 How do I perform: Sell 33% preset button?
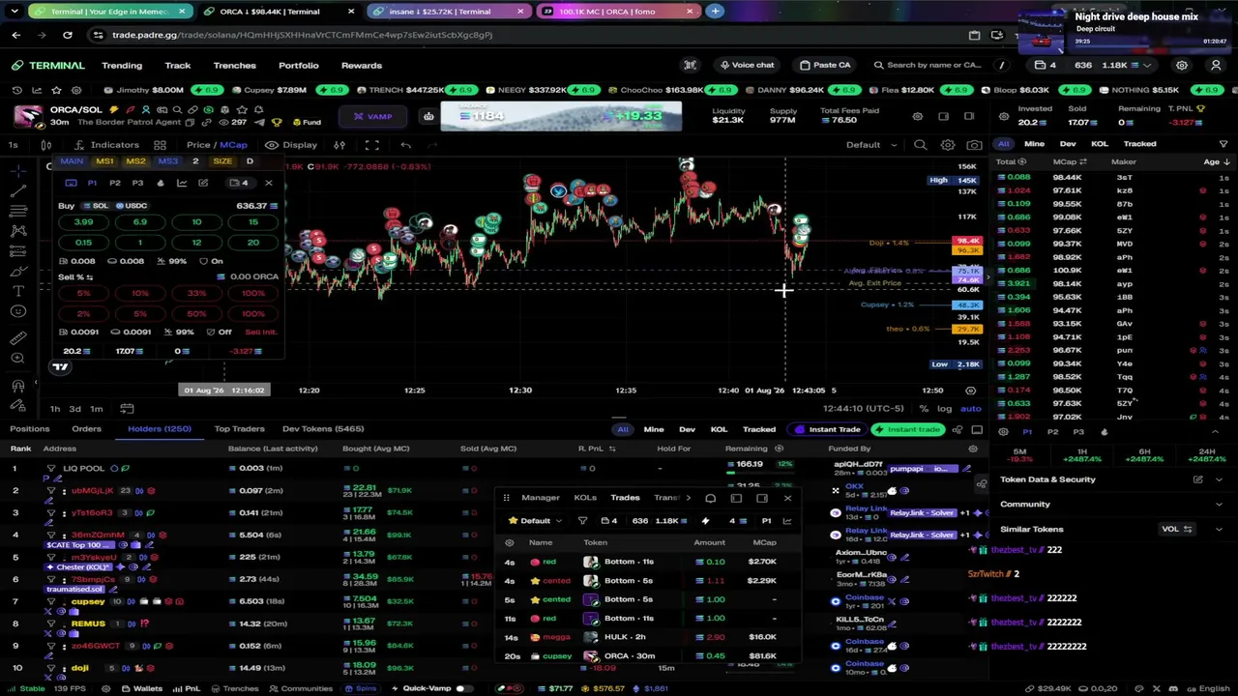(x=196, y=293)
